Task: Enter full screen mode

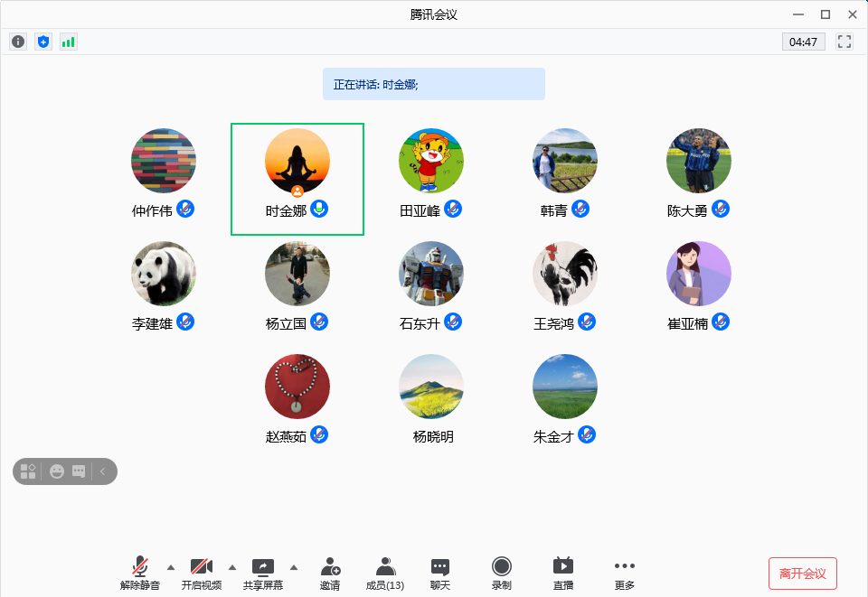Action: click(x=844, y=42)
